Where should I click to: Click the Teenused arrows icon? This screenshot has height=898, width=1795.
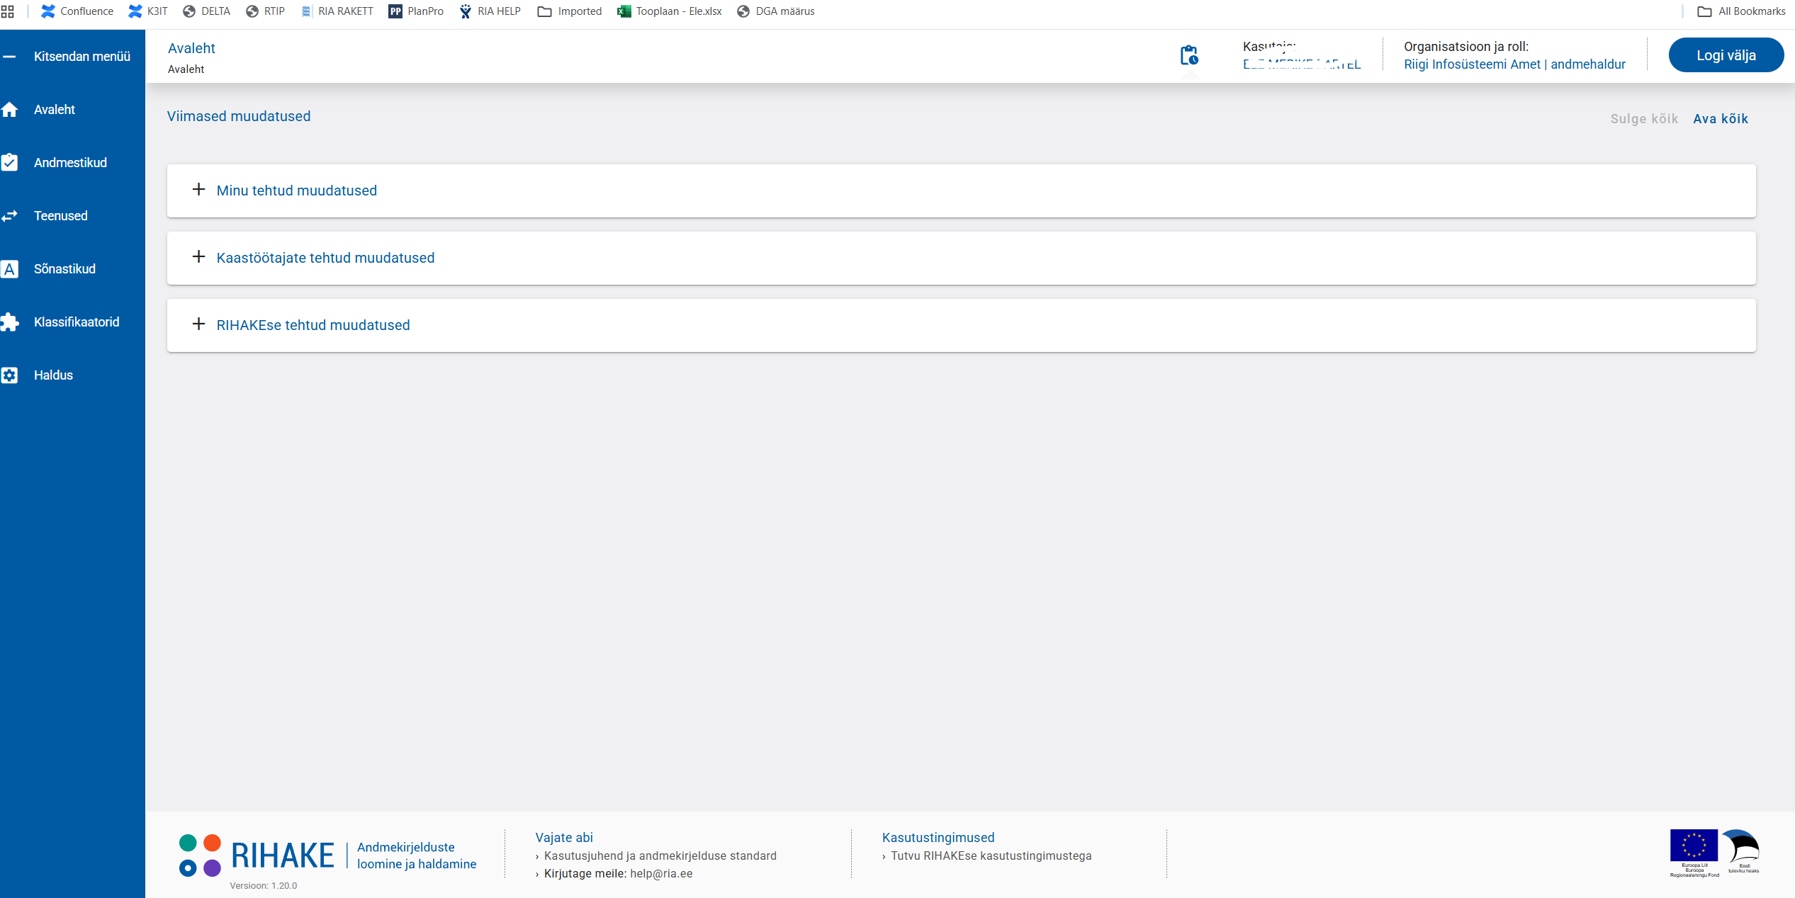[9, 216]
